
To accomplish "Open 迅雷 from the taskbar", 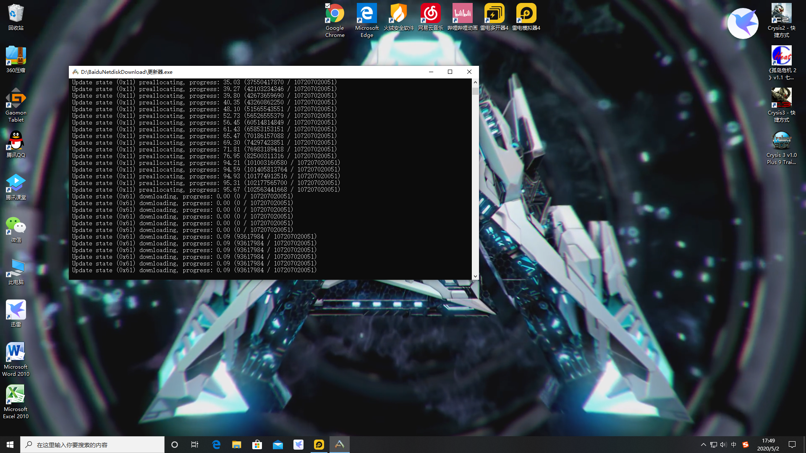I will point(298,445).
